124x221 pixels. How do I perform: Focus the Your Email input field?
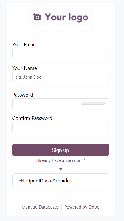click(x=61, y=53)
